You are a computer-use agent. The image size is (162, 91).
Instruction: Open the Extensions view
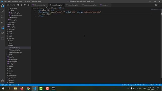[3, 28]
